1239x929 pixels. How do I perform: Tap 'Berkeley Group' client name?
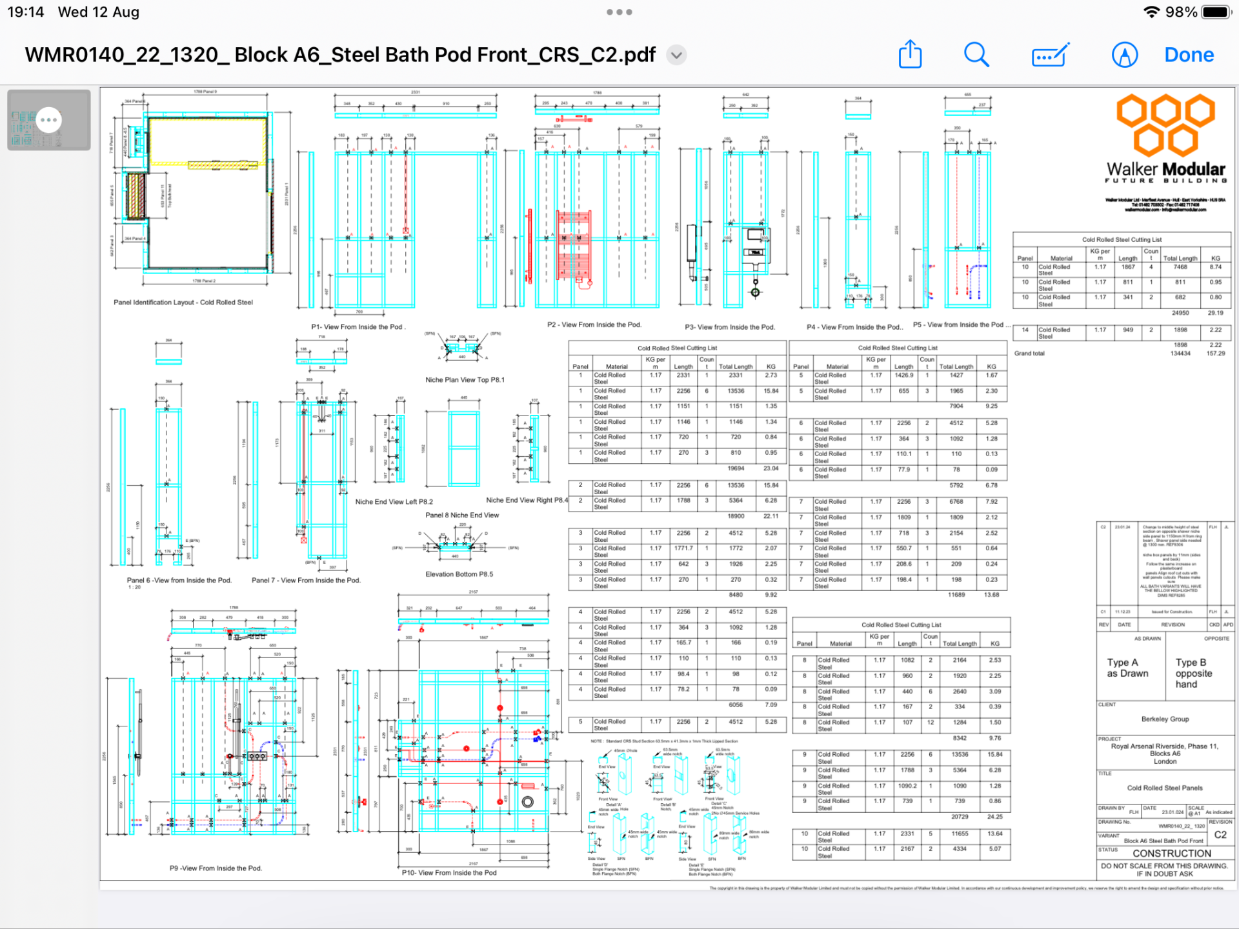(x=1165, y=719)
